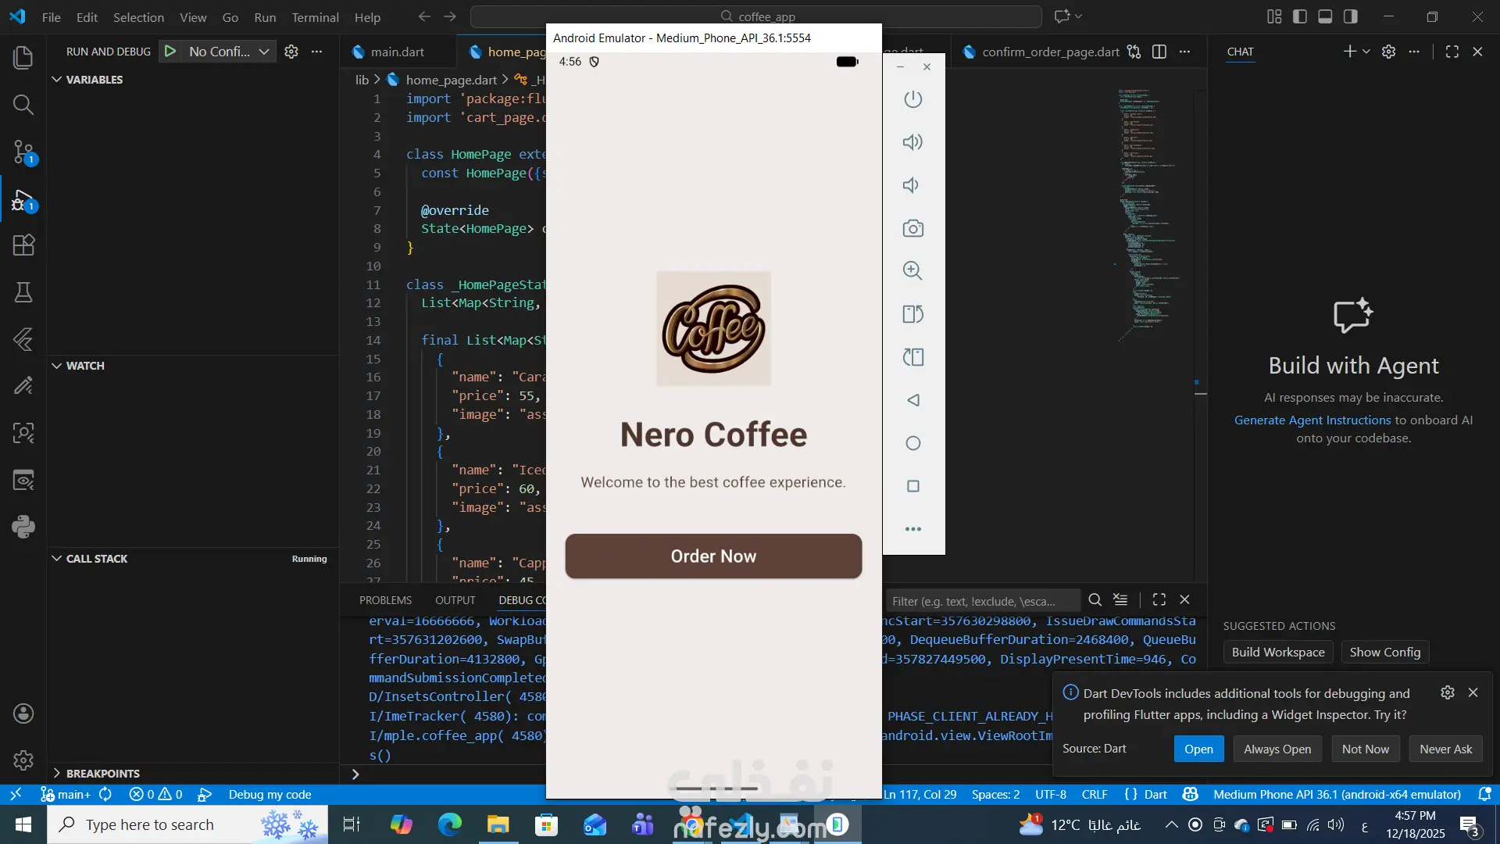The image size is (1500, 844).
Task: Click the emulator volume up icon
Action: (x=912, y=142)
